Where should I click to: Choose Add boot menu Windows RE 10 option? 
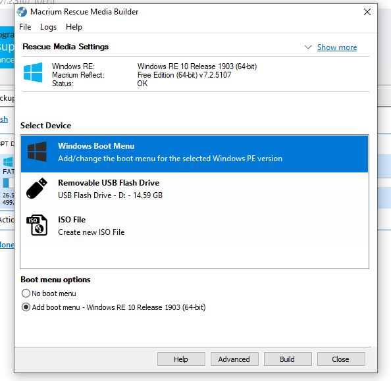tap(26, 307)
